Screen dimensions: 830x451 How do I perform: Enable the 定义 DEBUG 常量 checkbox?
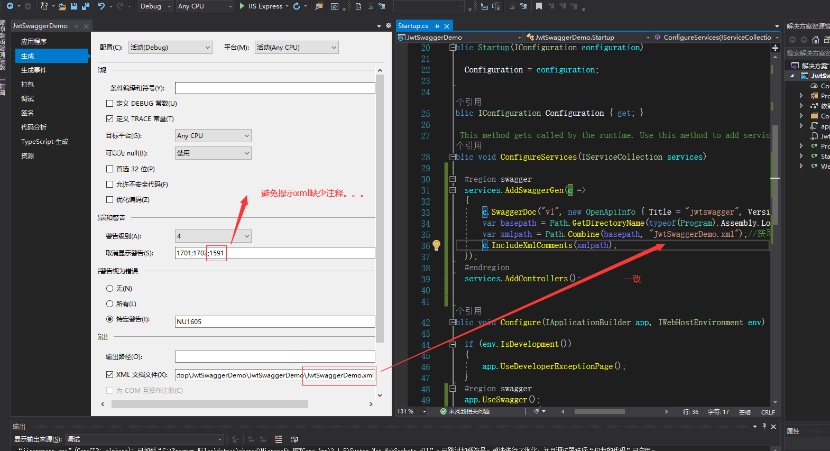110,104
